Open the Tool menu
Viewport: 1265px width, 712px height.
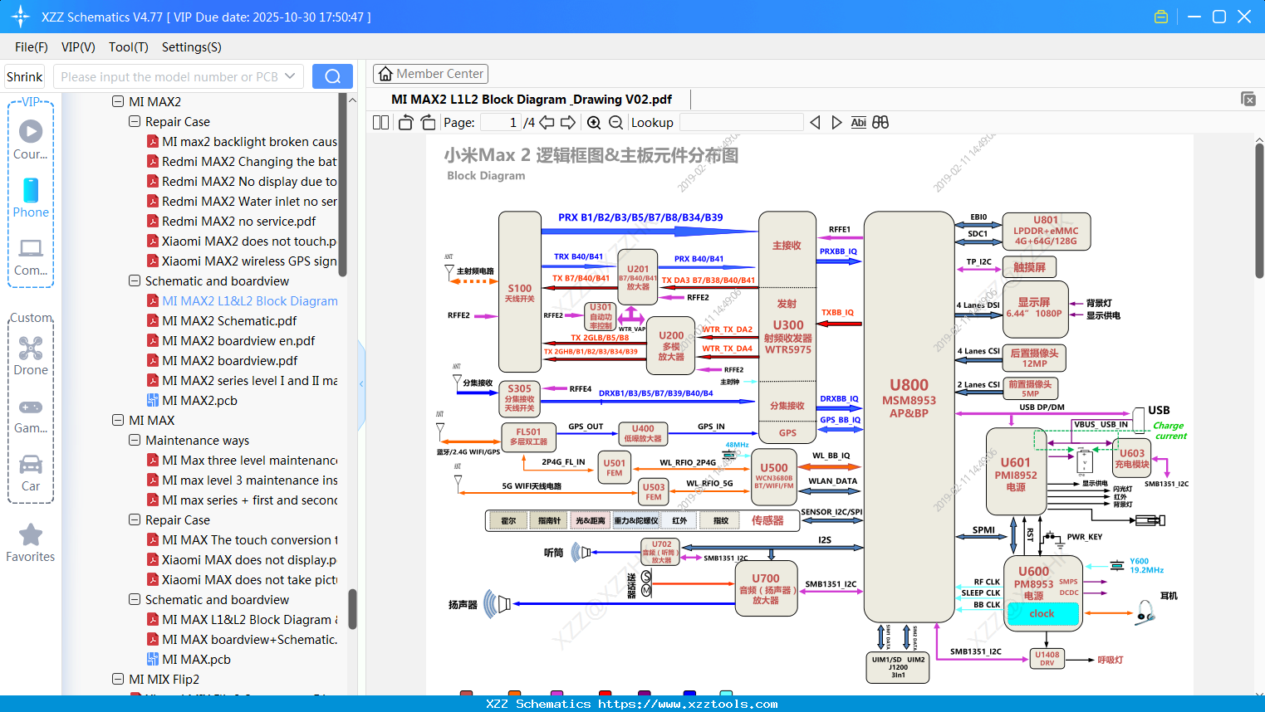coord(128,47)
